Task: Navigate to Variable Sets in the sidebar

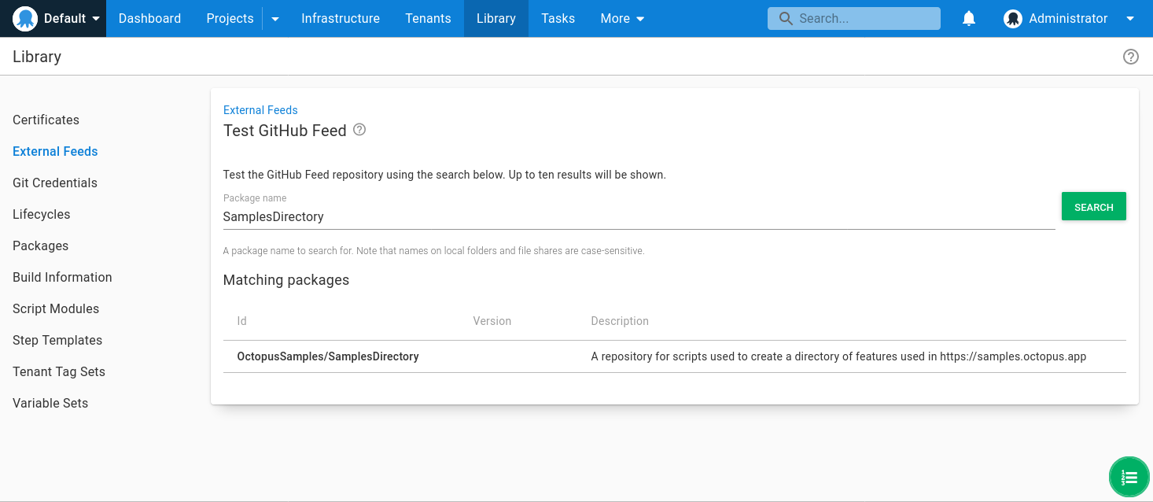Action: [x=50, y=403]
